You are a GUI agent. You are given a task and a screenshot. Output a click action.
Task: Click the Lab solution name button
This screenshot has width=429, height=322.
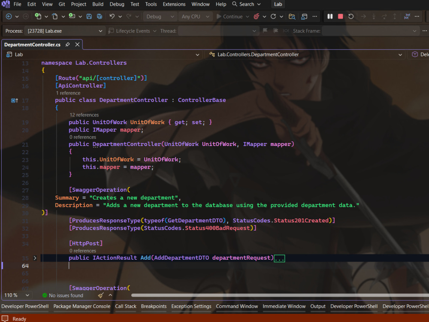click(278, 4)
